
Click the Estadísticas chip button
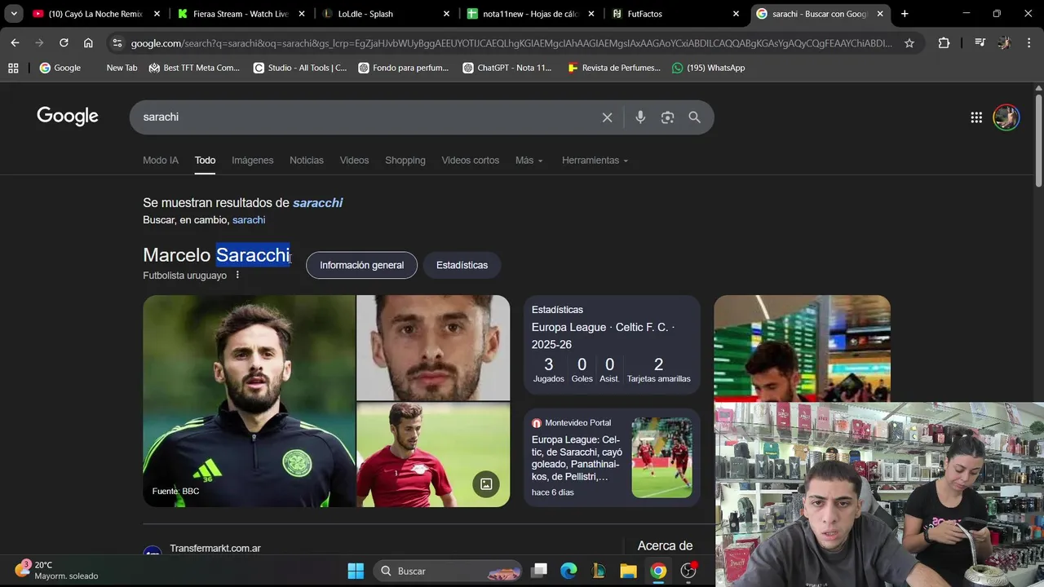(462, 265)
